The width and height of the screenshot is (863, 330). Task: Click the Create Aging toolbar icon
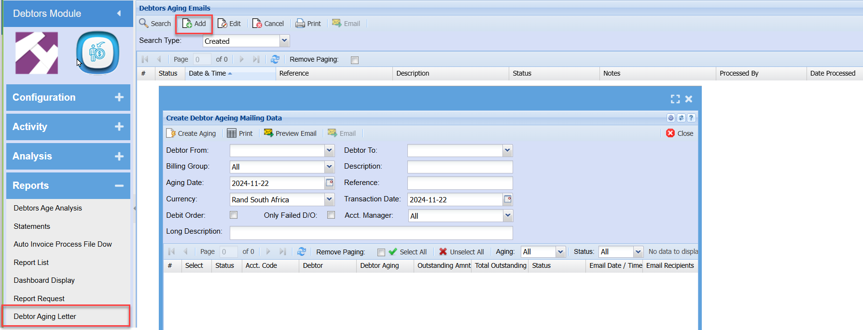pos(191,133)
